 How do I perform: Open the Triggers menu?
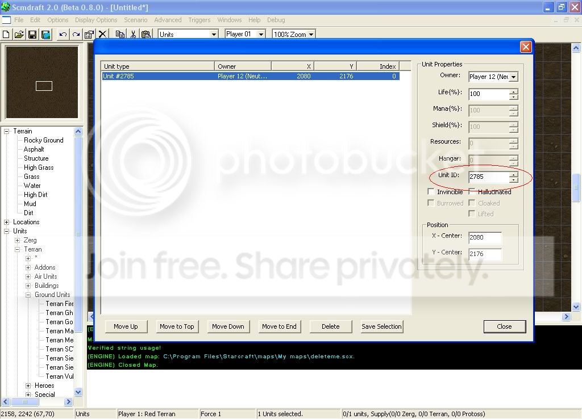coord(199,20)
